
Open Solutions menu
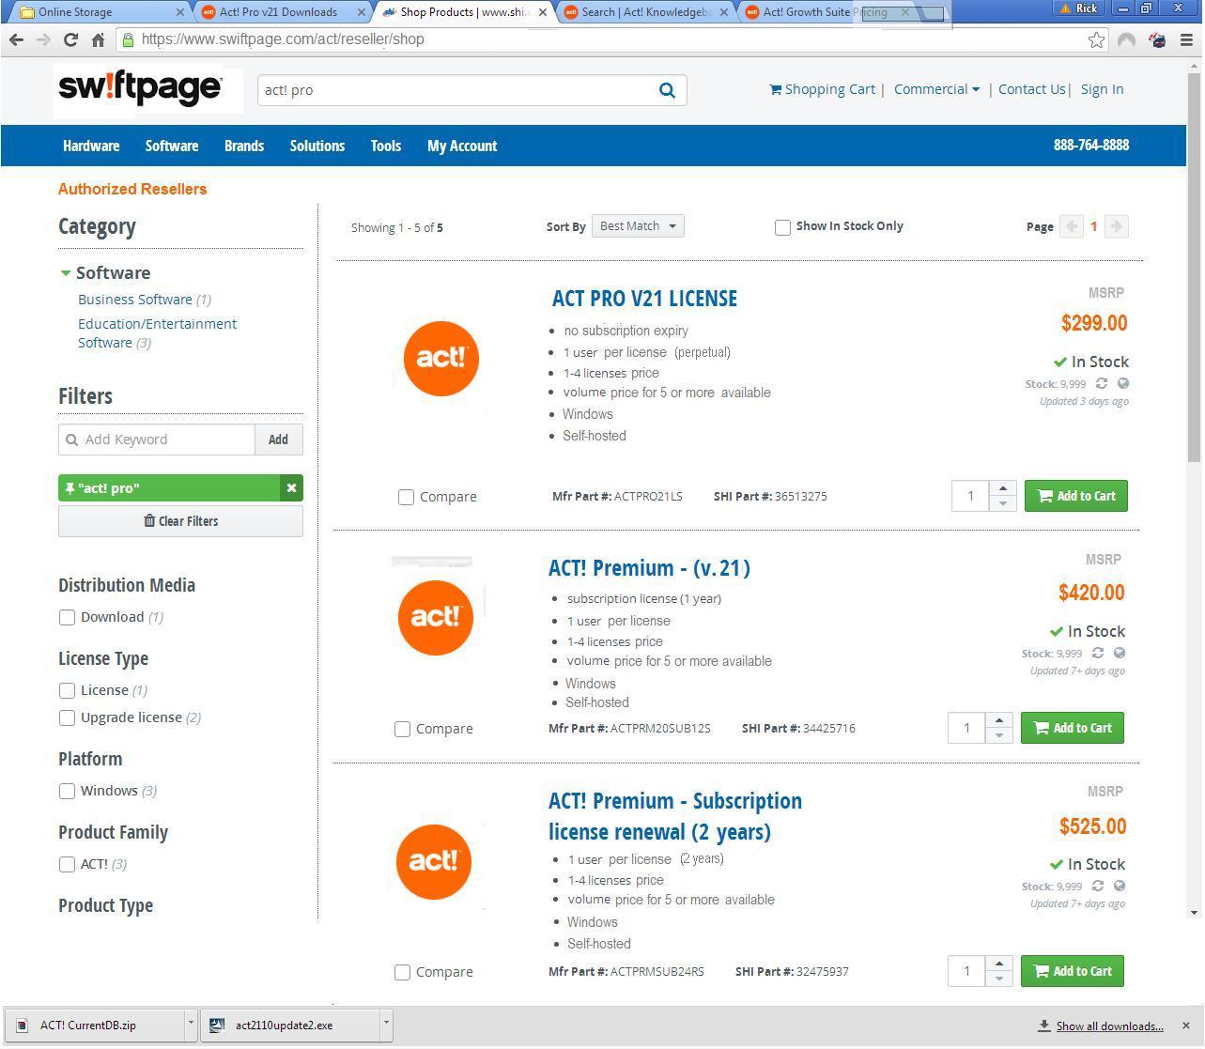coord(317,146)
